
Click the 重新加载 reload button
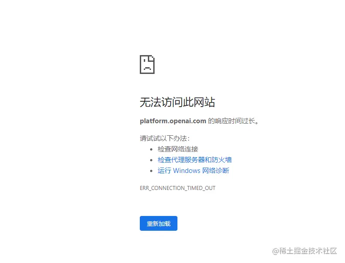pyautogui.click(x=159, y=224)
